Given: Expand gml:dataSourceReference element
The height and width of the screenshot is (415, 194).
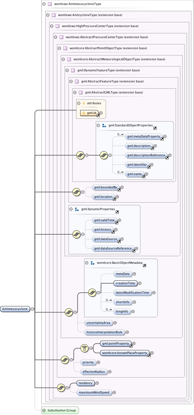Looking at the screenshot, I should click(x=136, y=248).
